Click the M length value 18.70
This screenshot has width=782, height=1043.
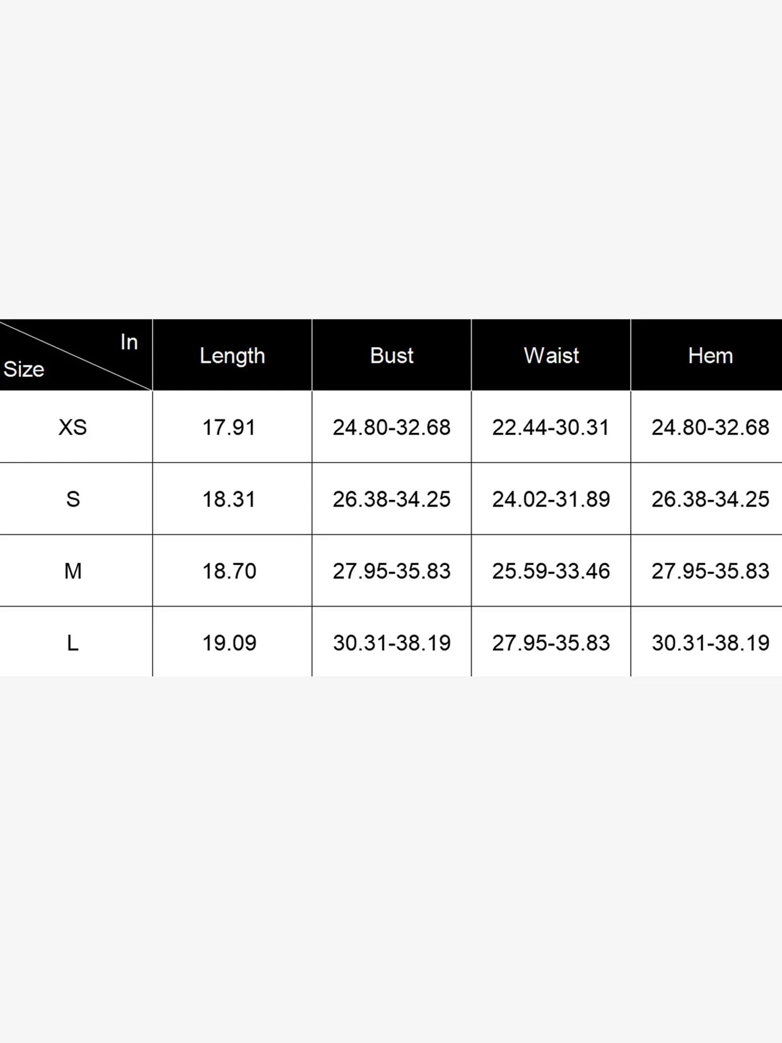(x=229, y=571)
